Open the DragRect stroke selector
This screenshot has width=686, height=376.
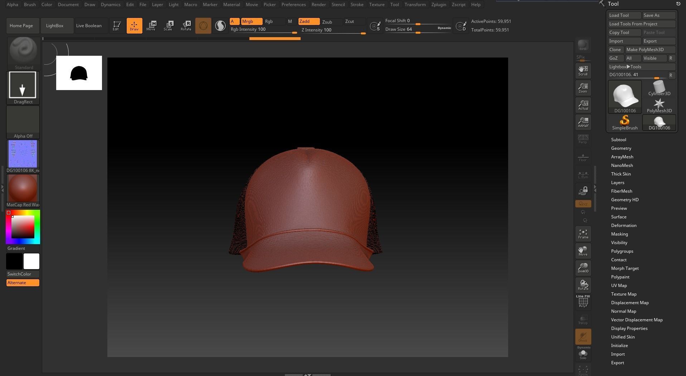(23, 88)
